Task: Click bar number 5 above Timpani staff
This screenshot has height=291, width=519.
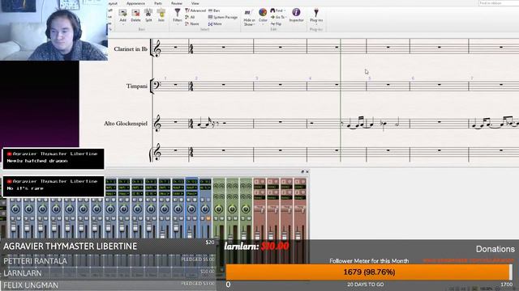Action: [x=370, y=78]
